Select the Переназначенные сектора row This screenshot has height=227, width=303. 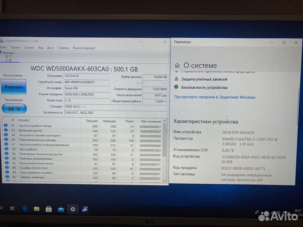coord(83,140)
